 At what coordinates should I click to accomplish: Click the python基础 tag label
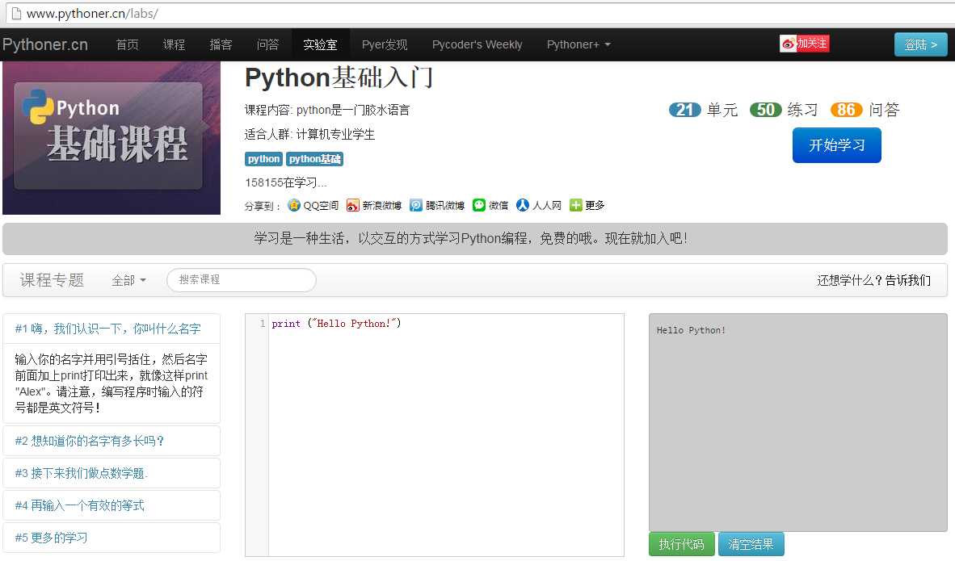pyautogui.click(x=315, y=159)
